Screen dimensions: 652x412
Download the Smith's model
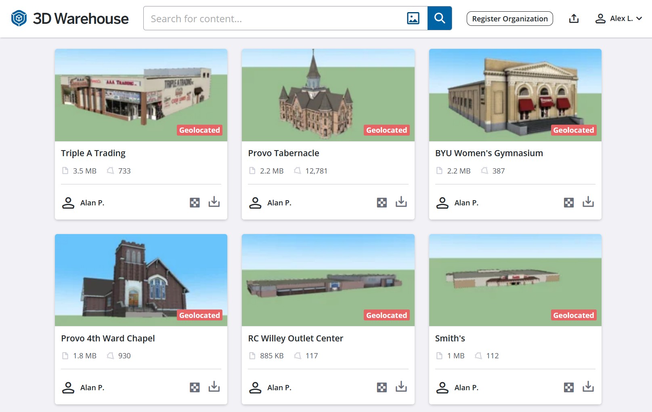pos(588,387)
